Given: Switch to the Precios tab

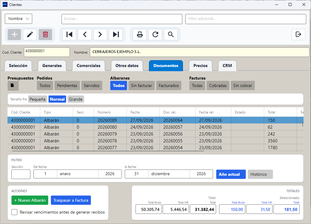Looking at the screenshot, I should point(201,66).
